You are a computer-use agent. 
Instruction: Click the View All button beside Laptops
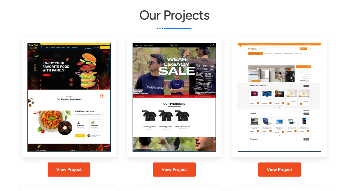(306, 114)
